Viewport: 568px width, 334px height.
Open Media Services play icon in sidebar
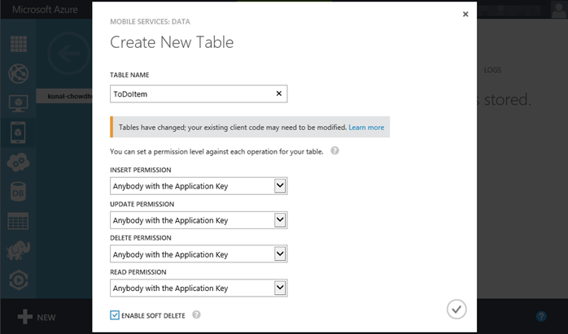click(18, 280)
